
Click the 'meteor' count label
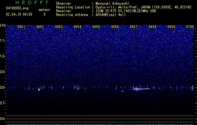point(44,10)
